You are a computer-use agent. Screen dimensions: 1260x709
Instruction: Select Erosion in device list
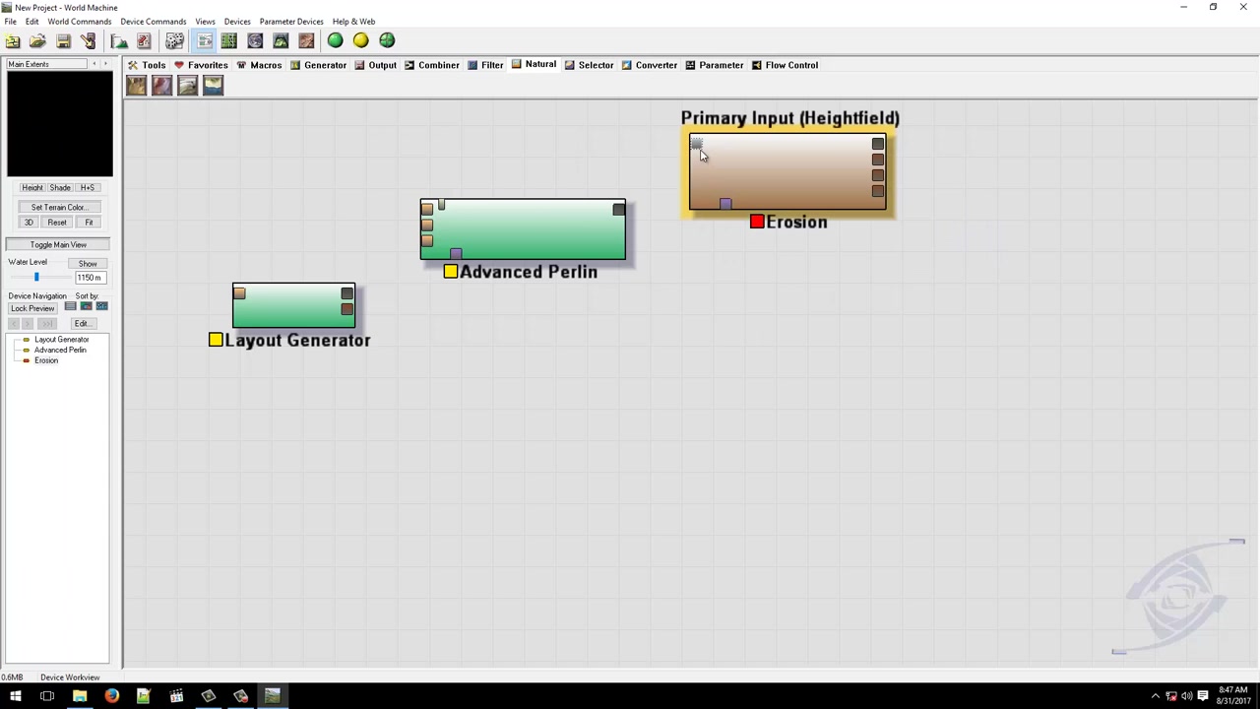pos(46,360)
